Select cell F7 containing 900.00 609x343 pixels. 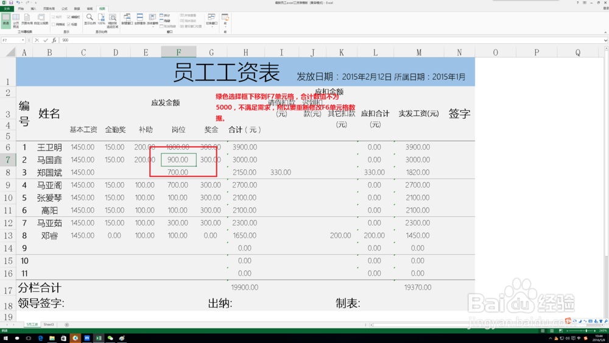pos(178,160)
